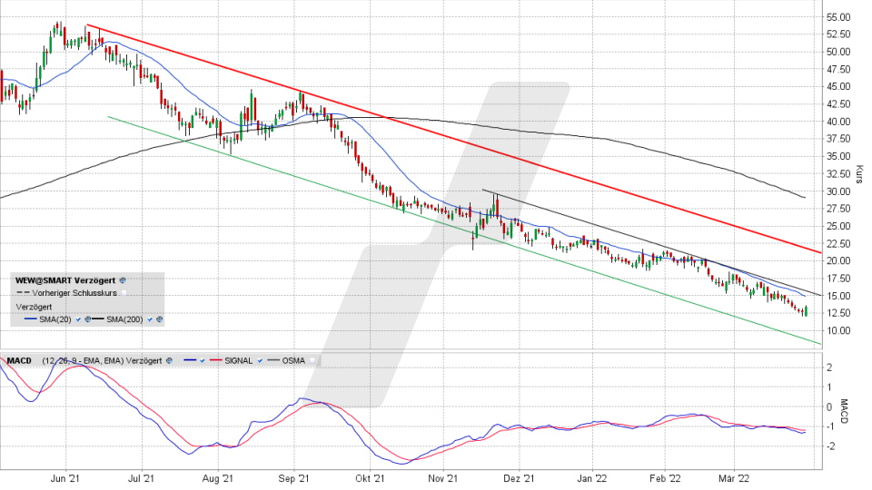Select Vorheriger Schlusskurs legend label
Screen dimensions: 872x490
pos(74,293)
